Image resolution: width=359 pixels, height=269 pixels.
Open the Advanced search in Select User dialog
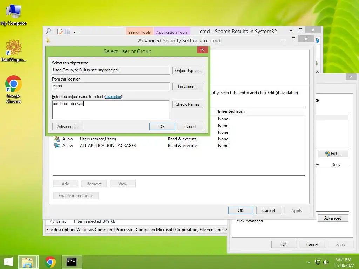tap(68, 127)
